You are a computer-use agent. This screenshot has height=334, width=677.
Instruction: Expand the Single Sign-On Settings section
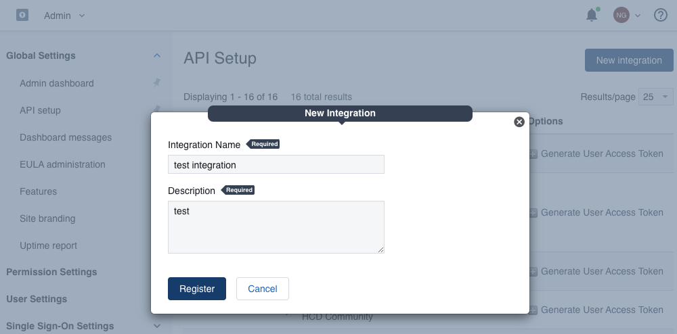(x=157, y=326)
